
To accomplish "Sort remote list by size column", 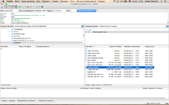I will click(x=110, y=46).
